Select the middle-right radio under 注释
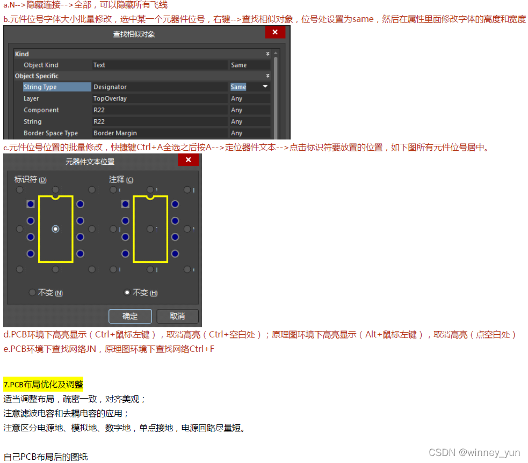Screen dimensions: 528x463 (x=187, y=229)
